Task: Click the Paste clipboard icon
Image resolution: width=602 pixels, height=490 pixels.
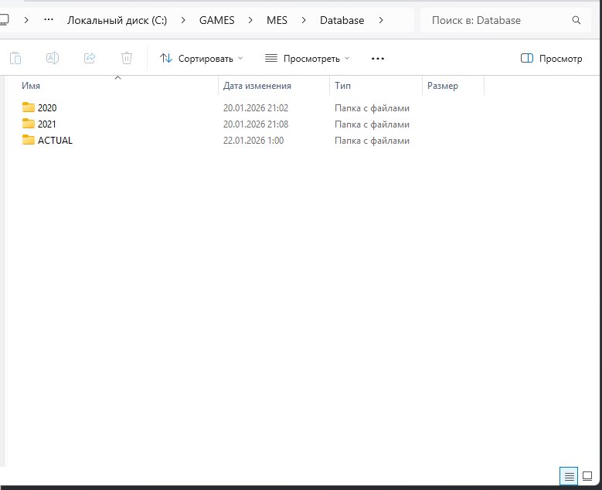Action: tap(15, 58)
